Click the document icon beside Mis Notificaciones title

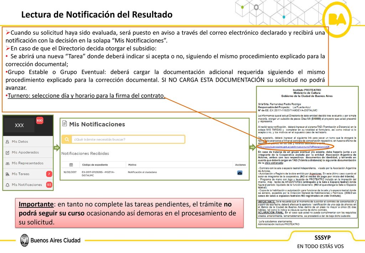tap(65, 124)
